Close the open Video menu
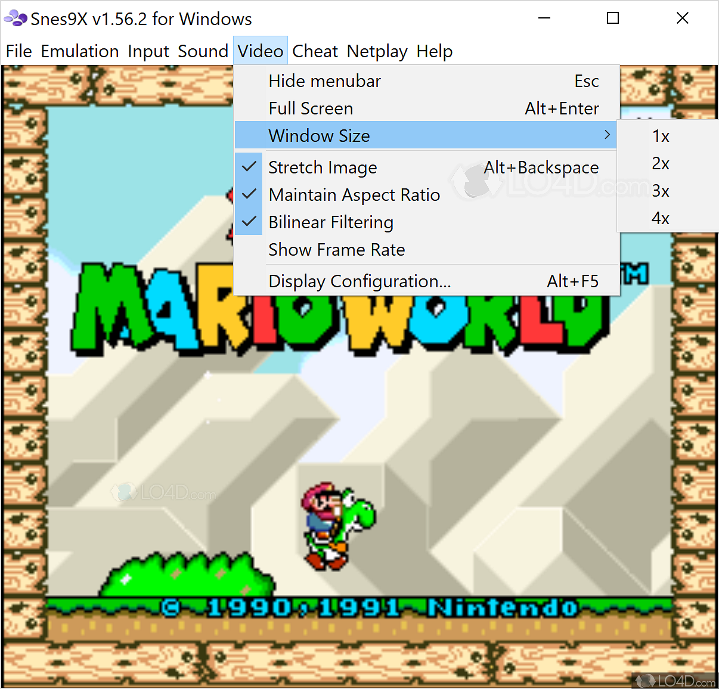Image resolution: width=719 pixels, height=689 pixels. (261, 51)
